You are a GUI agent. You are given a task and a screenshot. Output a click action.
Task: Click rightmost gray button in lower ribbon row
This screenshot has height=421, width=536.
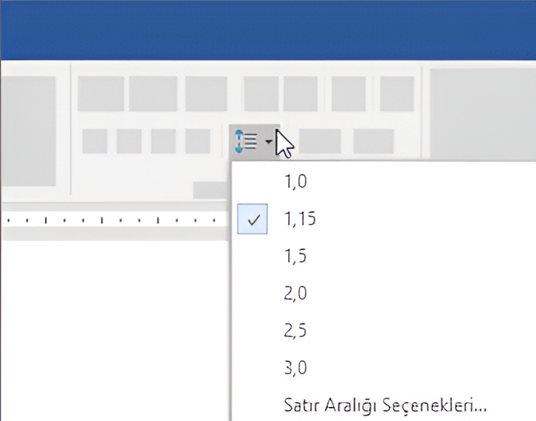click(x=373, y=141)
